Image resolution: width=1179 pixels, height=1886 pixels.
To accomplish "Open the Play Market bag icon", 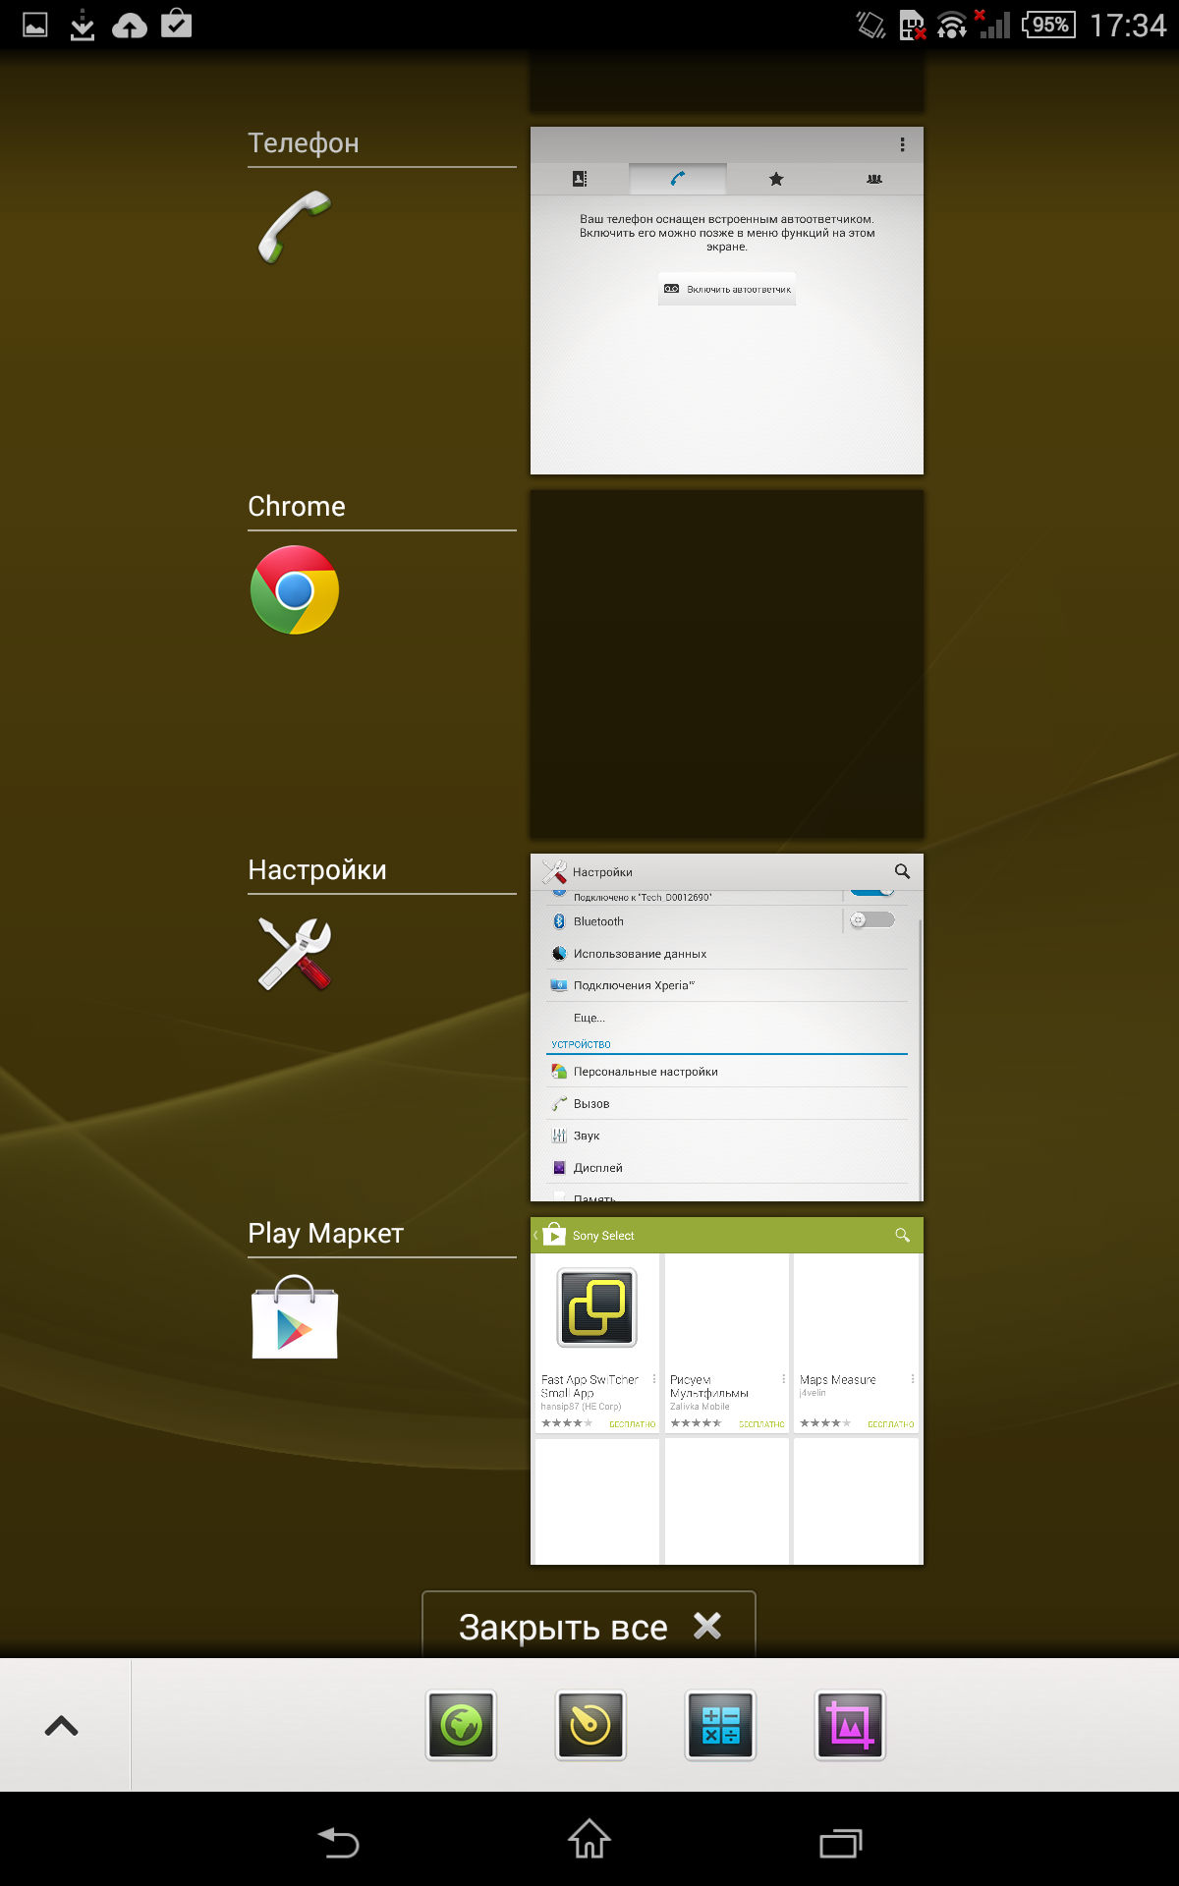I will coord(294,1317).
